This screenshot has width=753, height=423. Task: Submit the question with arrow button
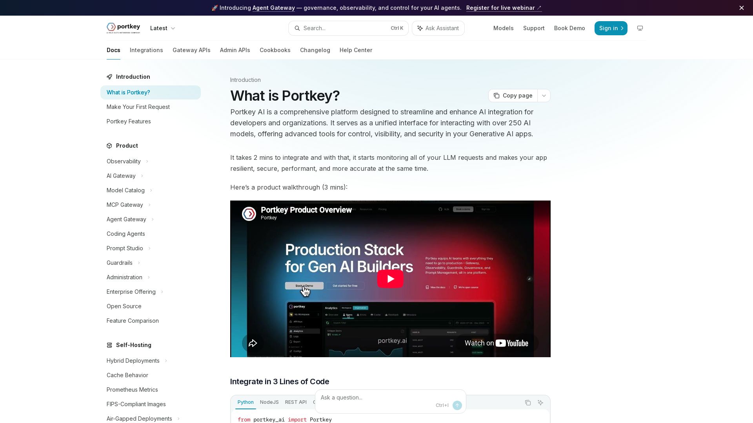[457, 405]
